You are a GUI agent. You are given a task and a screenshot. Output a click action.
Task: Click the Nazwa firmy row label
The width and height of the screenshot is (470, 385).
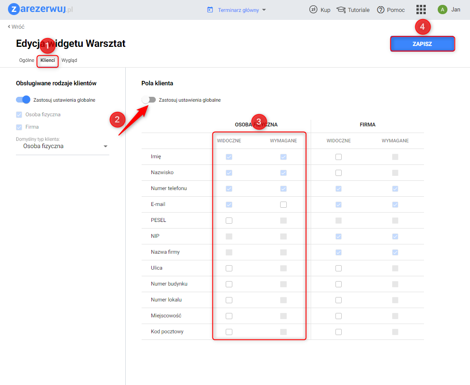[165, 252]
